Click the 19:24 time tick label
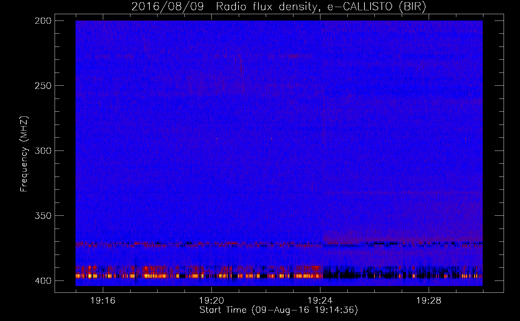Screen dimensions: 520x321 (x=320, y=300)
